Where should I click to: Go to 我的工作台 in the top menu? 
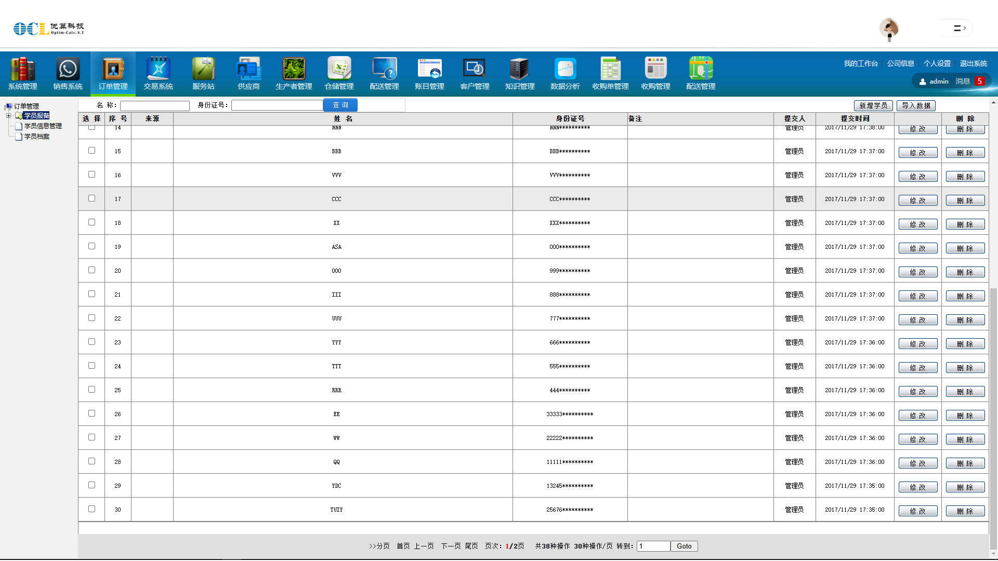(x=861, y=63)
